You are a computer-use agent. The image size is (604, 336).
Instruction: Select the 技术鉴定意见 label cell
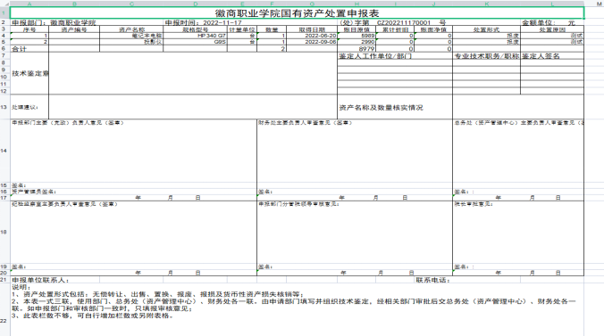[29, 73]
